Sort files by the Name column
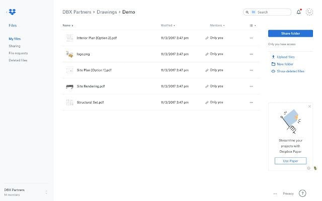 pyautogui.click(x=67, y=25)
